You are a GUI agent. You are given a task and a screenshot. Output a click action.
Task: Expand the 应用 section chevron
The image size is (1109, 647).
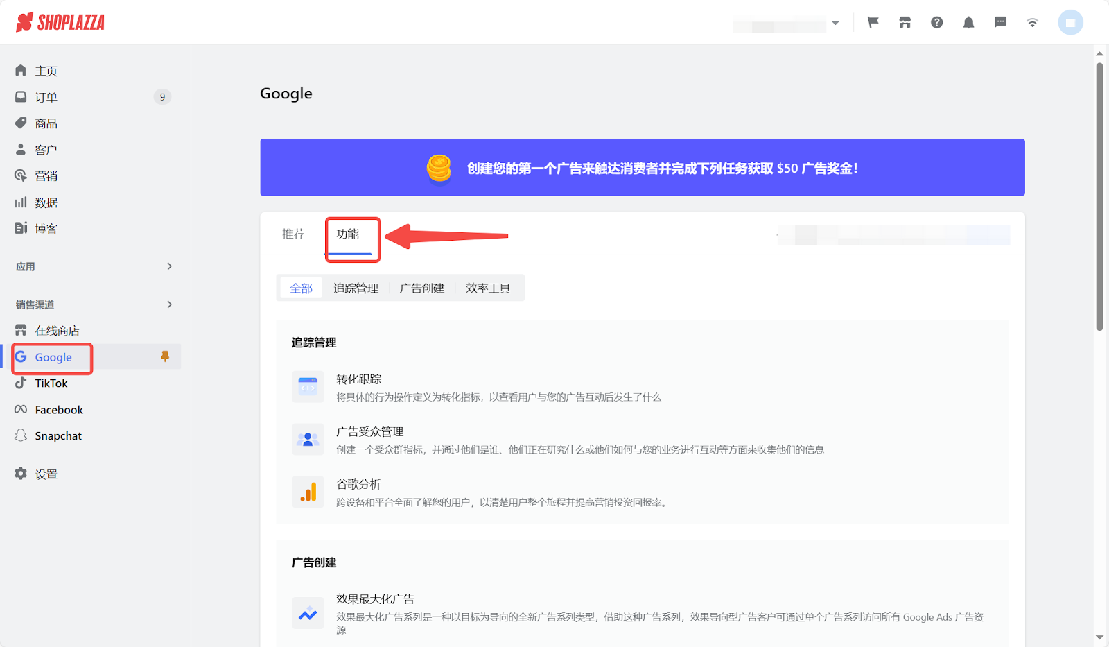(x=169, y=266)
